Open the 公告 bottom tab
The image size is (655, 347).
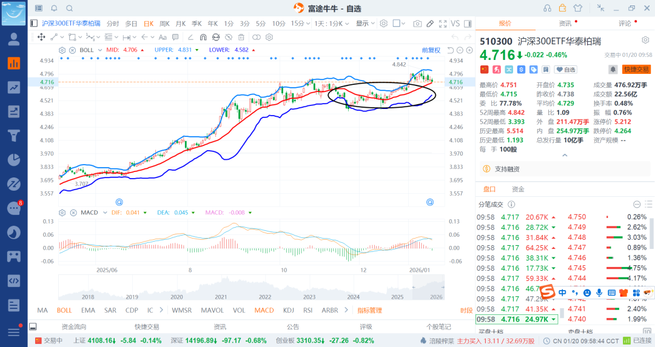(293, 327)
